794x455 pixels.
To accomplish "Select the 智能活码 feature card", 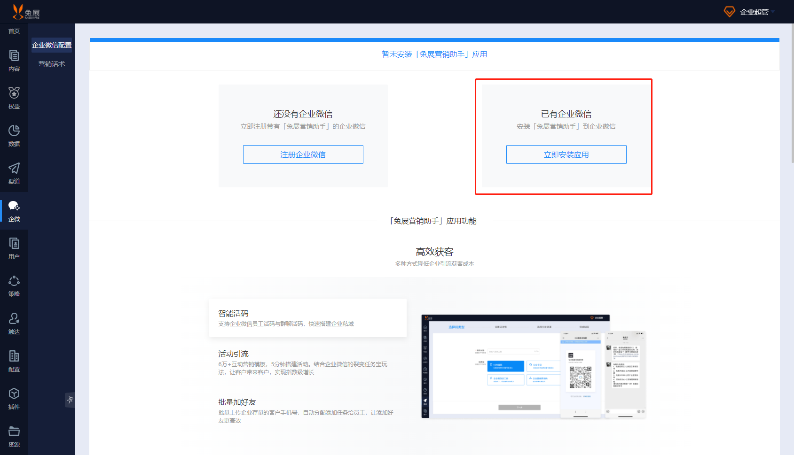I will coord(308,318).
